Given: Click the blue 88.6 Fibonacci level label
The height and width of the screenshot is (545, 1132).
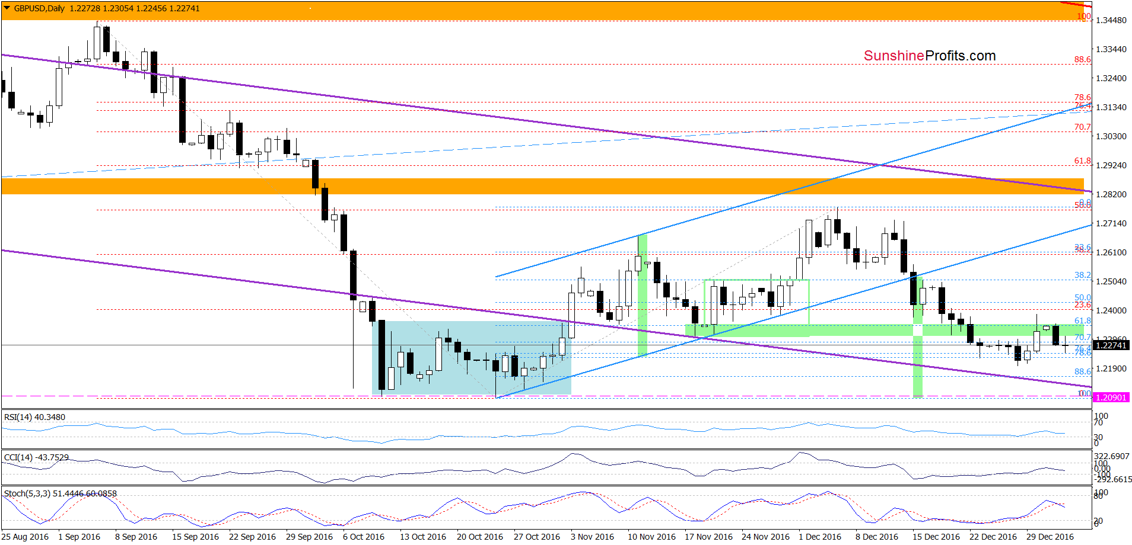Looking at the screenshot, I should (x=1082, y=371).
